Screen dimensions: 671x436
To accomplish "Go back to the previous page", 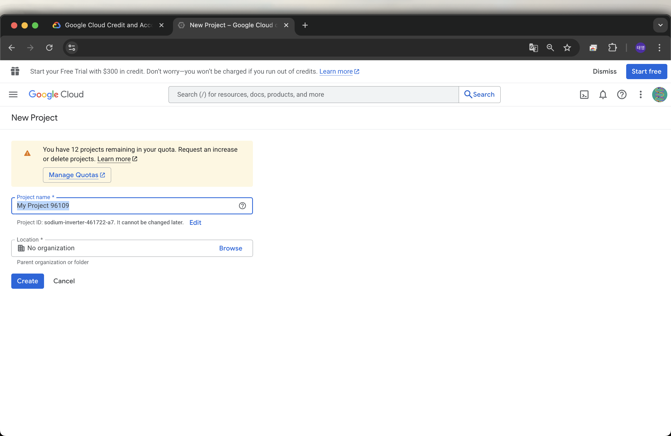I will pyautogui.click(x=12, y=48).
